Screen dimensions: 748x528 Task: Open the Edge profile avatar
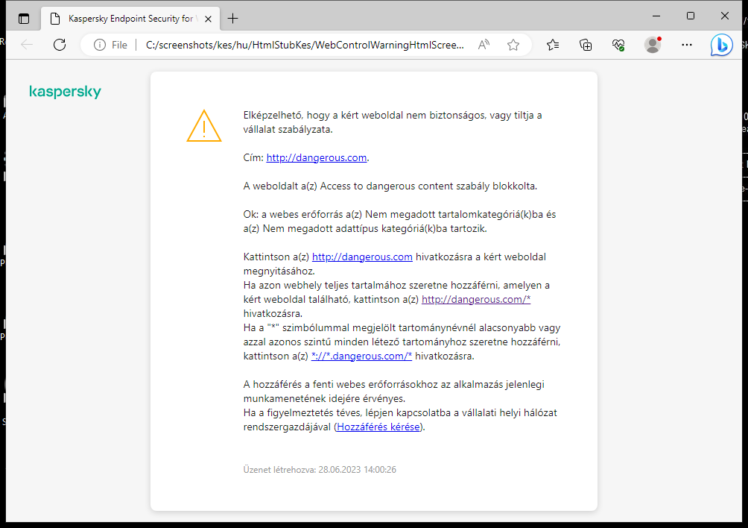tap(652, 45)
